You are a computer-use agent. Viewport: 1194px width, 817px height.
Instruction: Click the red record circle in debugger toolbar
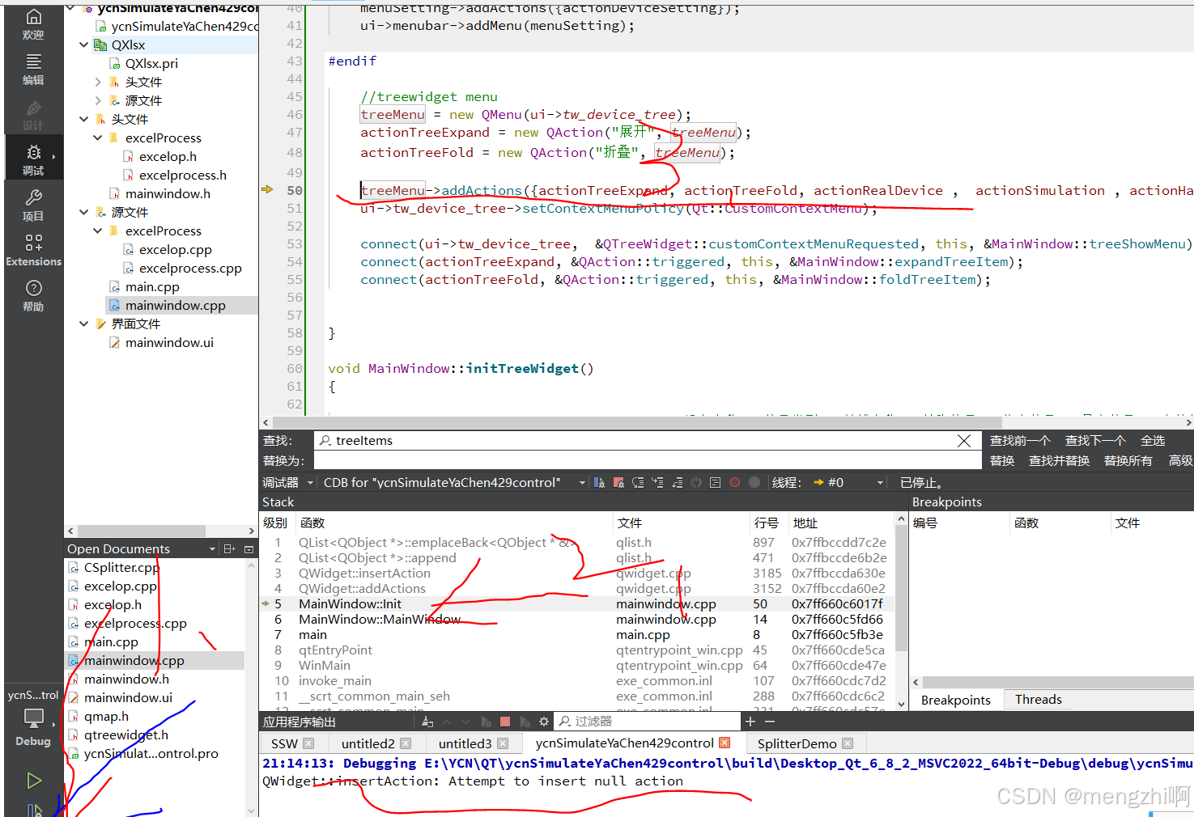(x=735, y=482)
